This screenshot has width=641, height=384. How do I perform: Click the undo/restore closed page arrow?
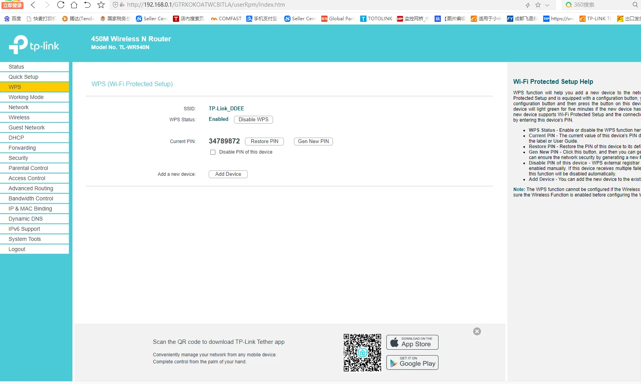88,5
